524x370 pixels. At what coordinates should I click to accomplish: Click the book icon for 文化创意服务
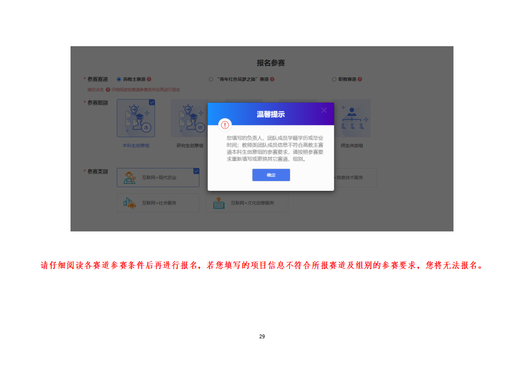point(219,203)
